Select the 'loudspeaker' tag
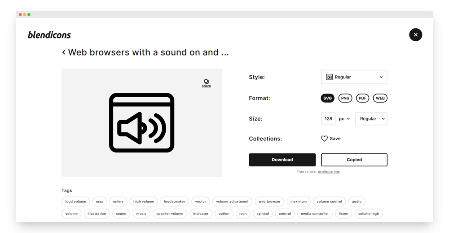The width and height of the screenshot is (449, 233). [x=175, y=202]
